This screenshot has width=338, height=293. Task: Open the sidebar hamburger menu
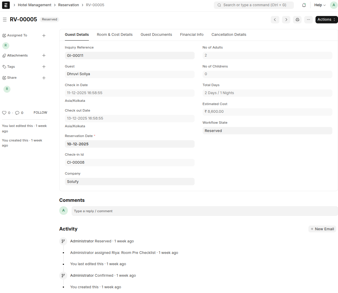pyautogui.click(x=5, y=20)
